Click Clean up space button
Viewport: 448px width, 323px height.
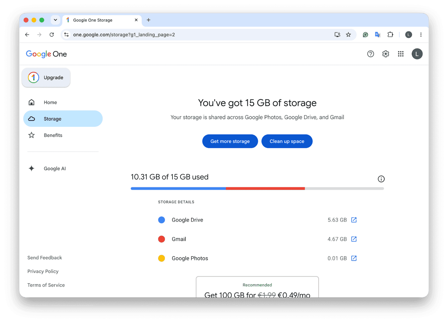click(287, 141)
